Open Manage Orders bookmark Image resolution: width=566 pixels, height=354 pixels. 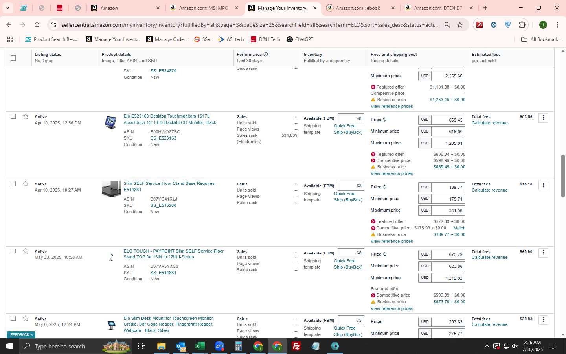coord(167,39)
